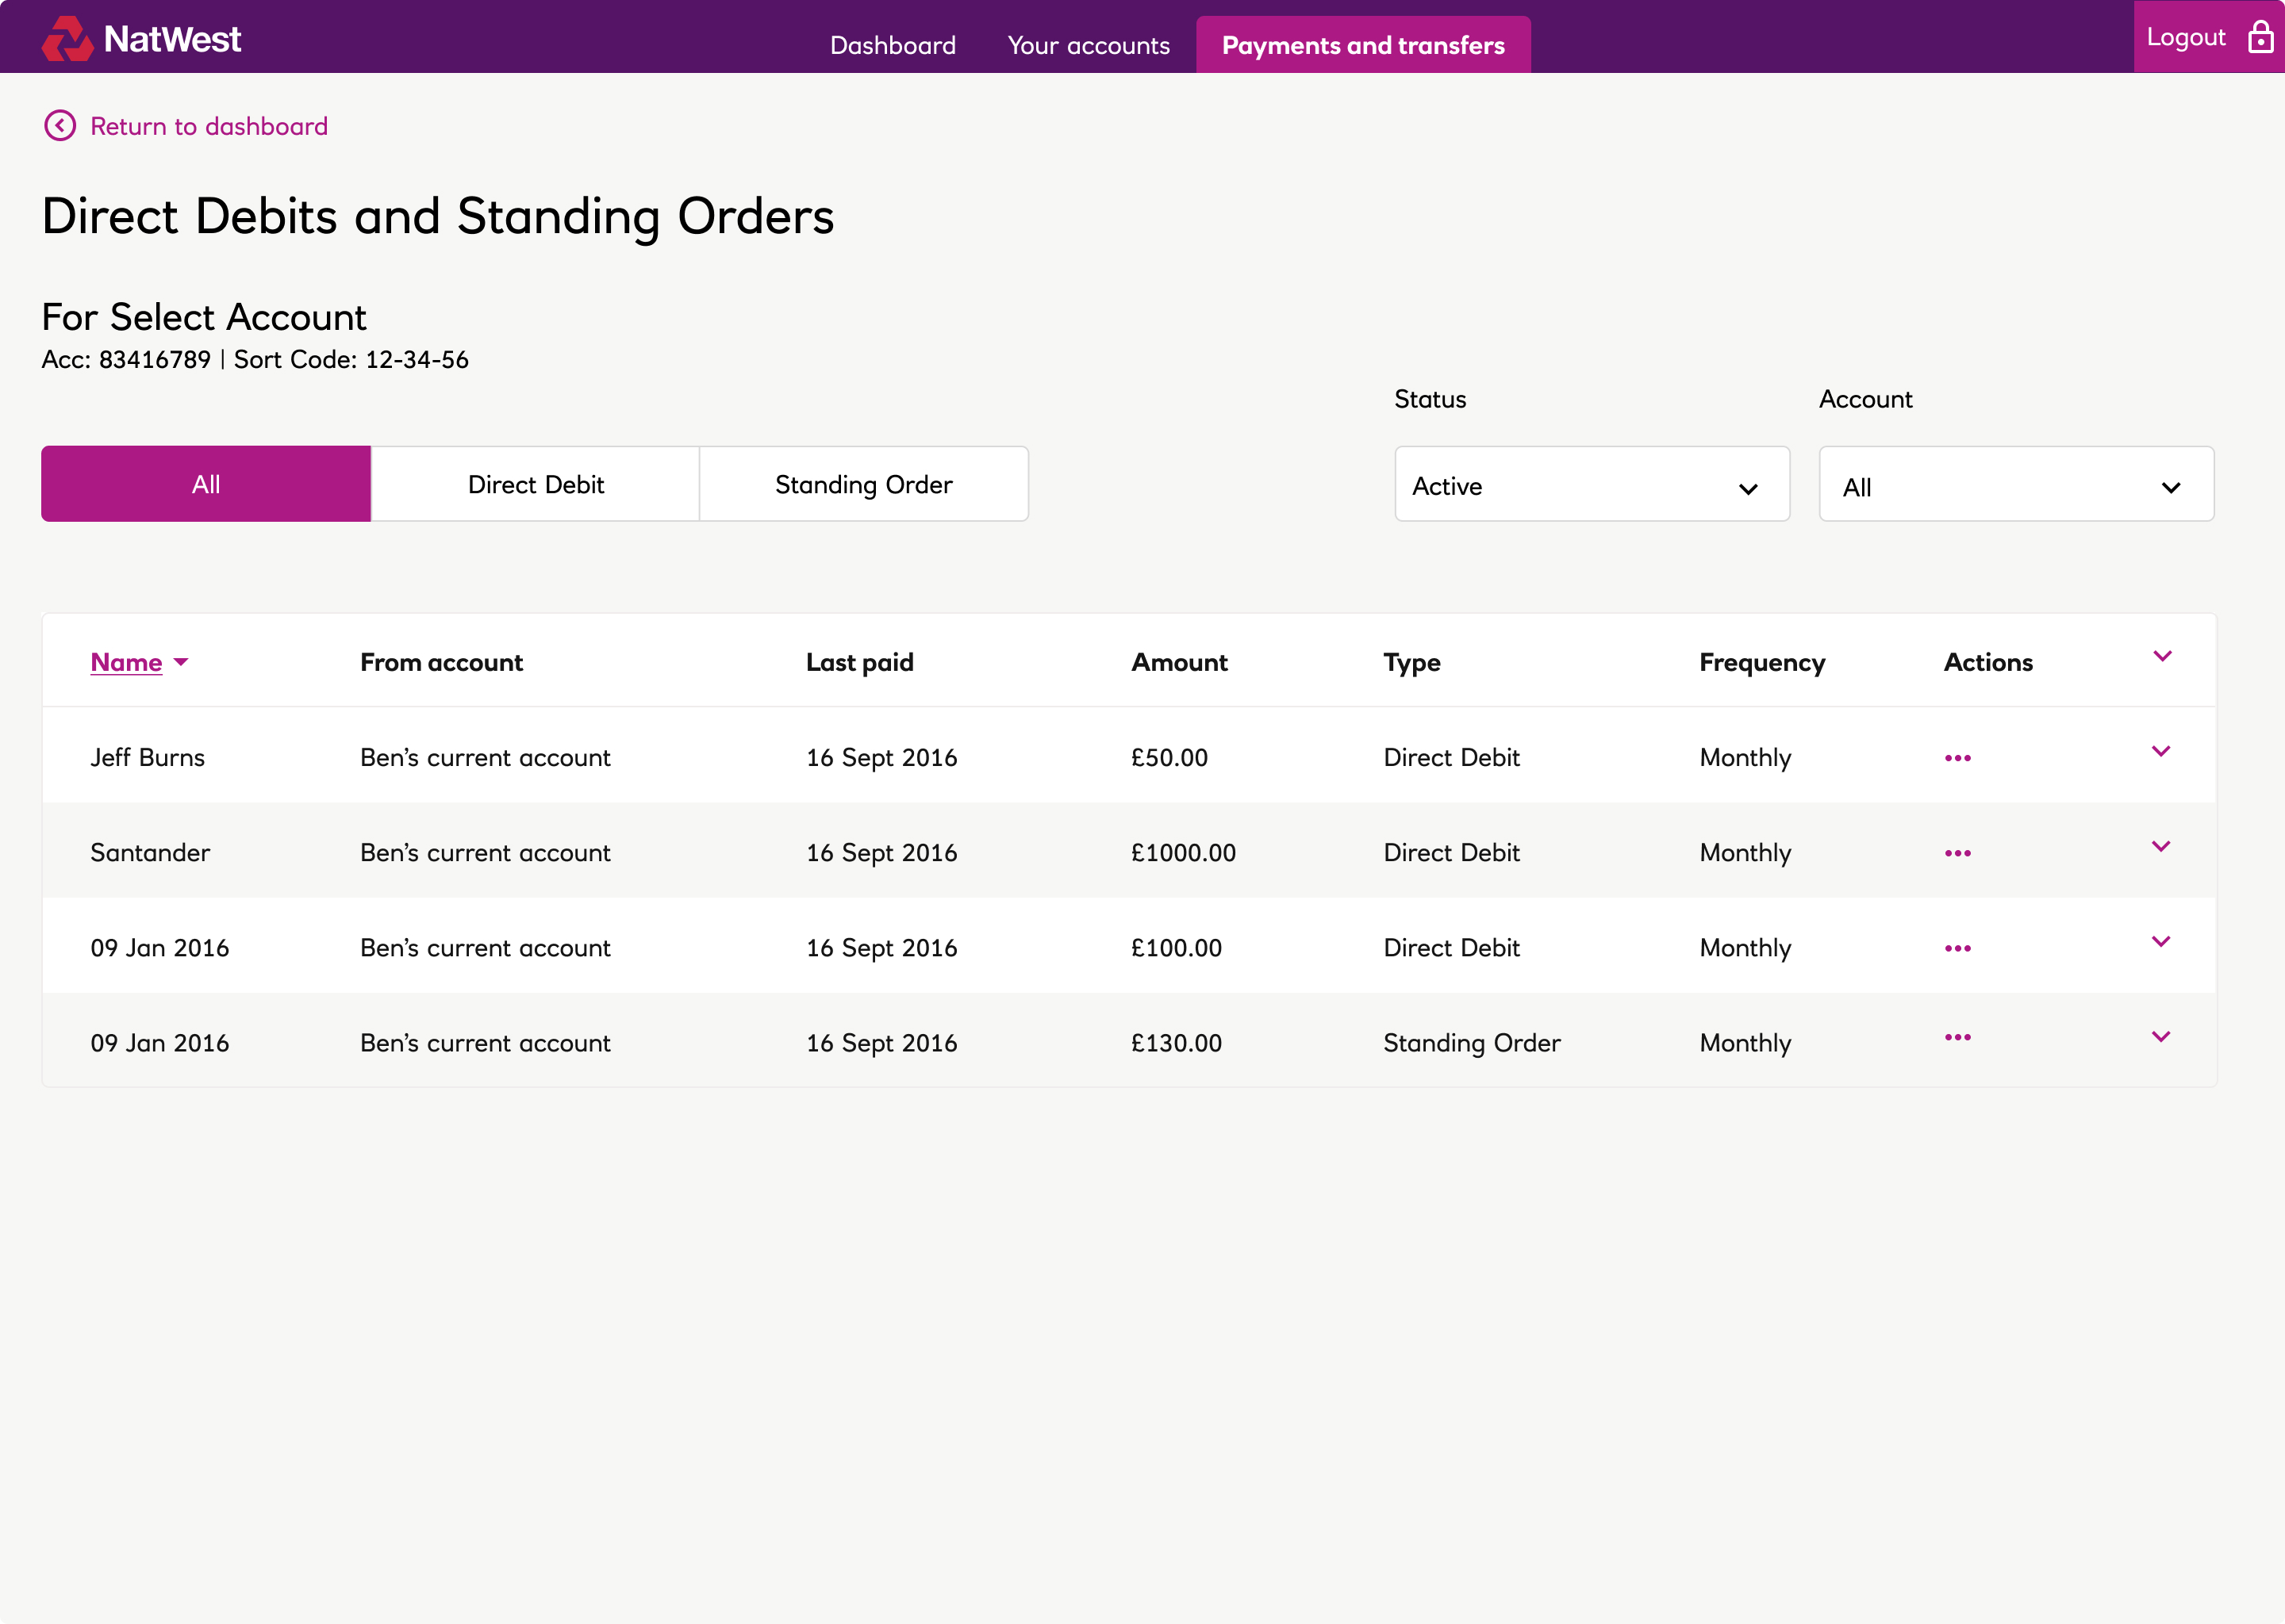Select the Direct Debit filter tab
Screen dimensions: 2285x1624
[536, 484]
